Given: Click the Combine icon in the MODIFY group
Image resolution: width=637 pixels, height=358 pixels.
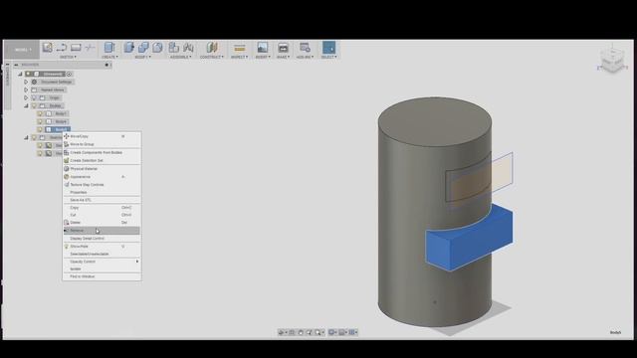Looking at the screenshot, I should pos(143,48).
